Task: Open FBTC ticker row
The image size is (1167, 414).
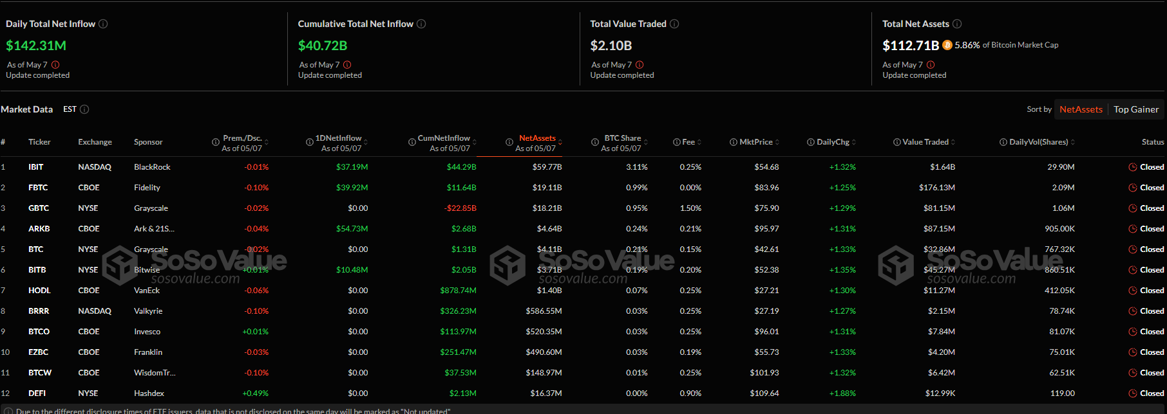Action: tap(38, 188)
